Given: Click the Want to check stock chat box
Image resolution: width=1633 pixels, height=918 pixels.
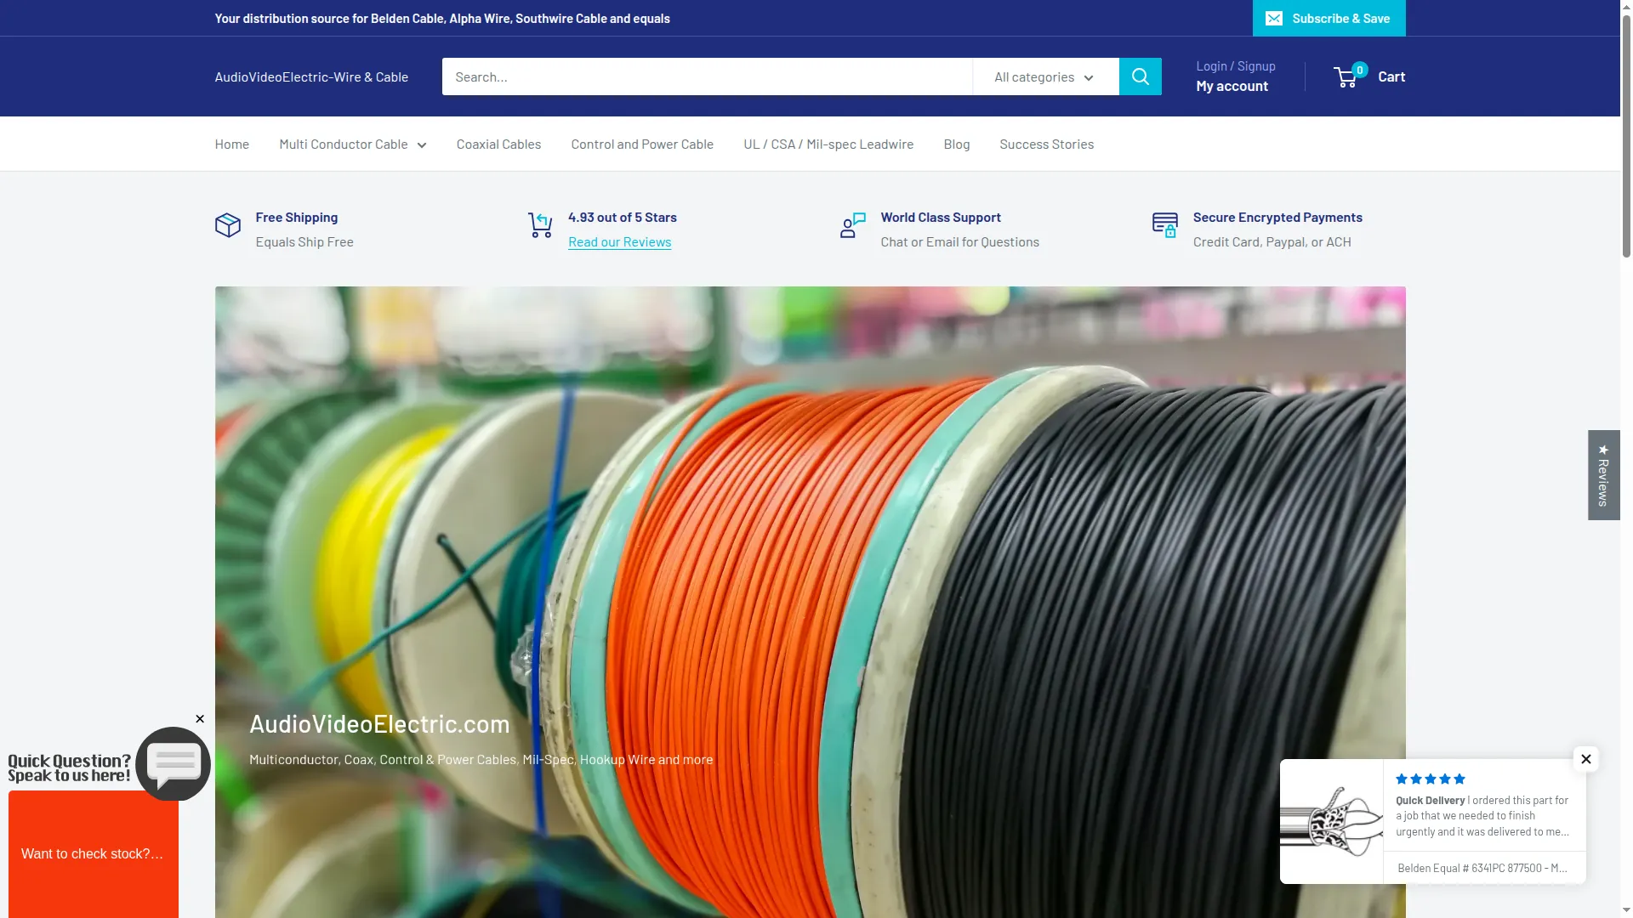Looking at the screenshot, I should [x=94, y=854].
